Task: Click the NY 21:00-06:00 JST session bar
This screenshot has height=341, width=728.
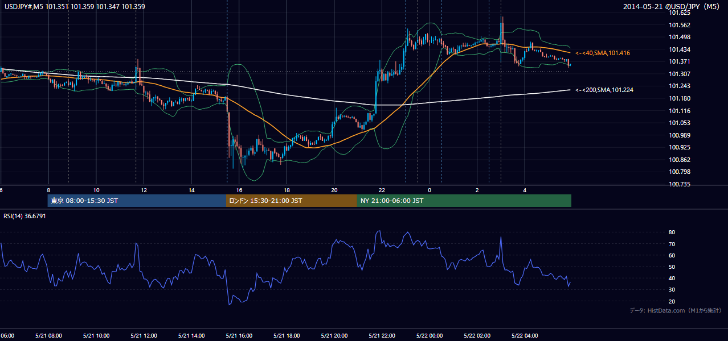Action: (464, 201)
